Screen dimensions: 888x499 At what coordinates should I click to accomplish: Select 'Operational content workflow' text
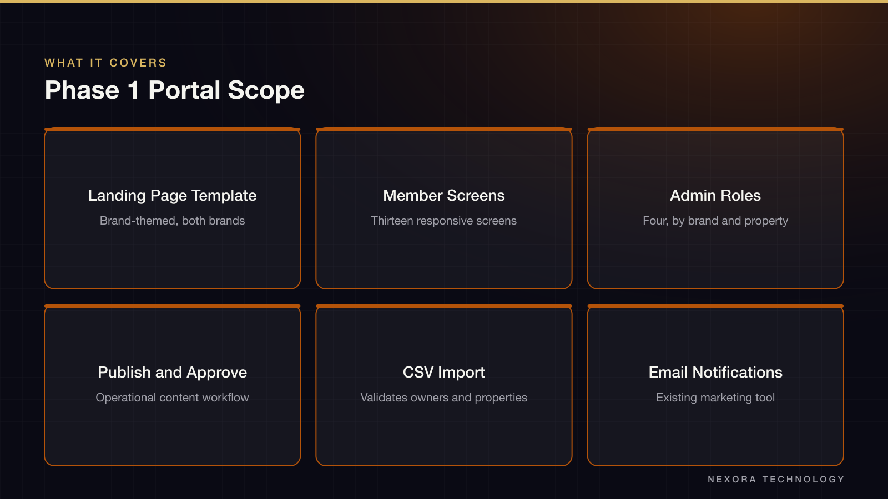[x=172, y=398]
